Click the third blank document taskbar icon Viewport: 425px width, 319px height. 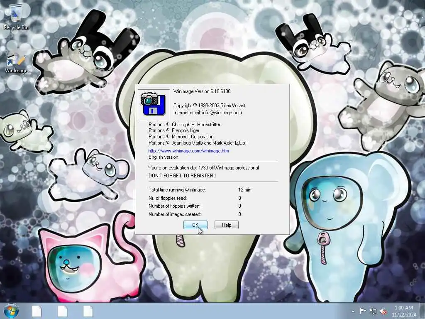coord(88,311)
